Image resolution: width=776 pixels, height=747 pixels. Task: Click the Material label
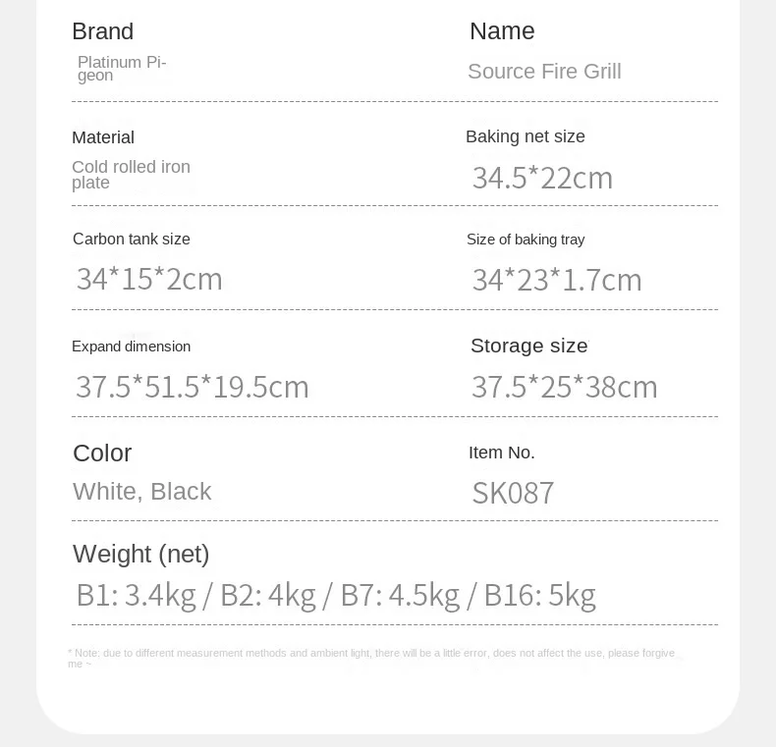(103, 137)
